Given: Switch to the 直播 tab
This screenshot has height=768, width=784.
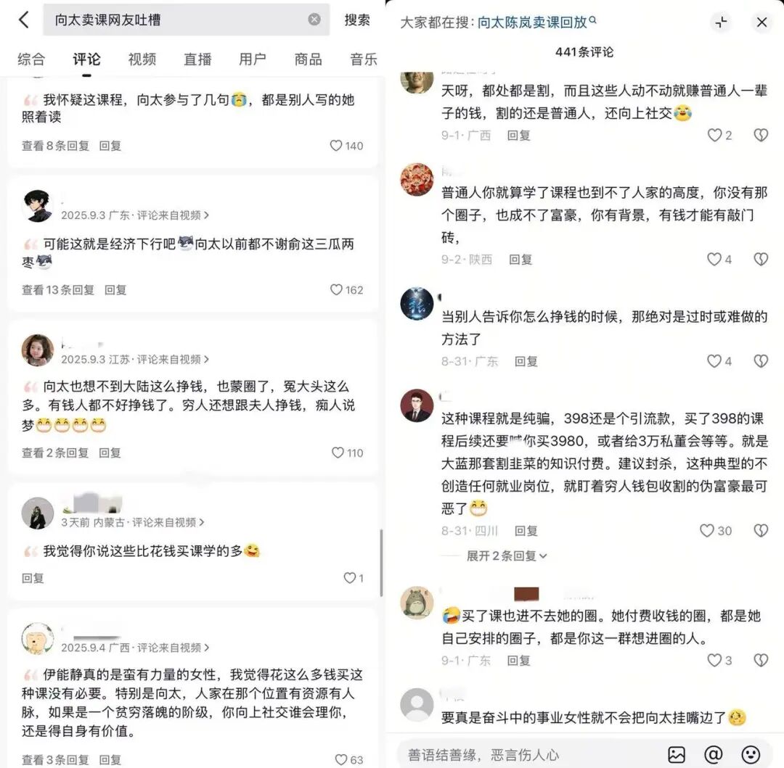Looking at the screenshot, I should coord(197,59).
